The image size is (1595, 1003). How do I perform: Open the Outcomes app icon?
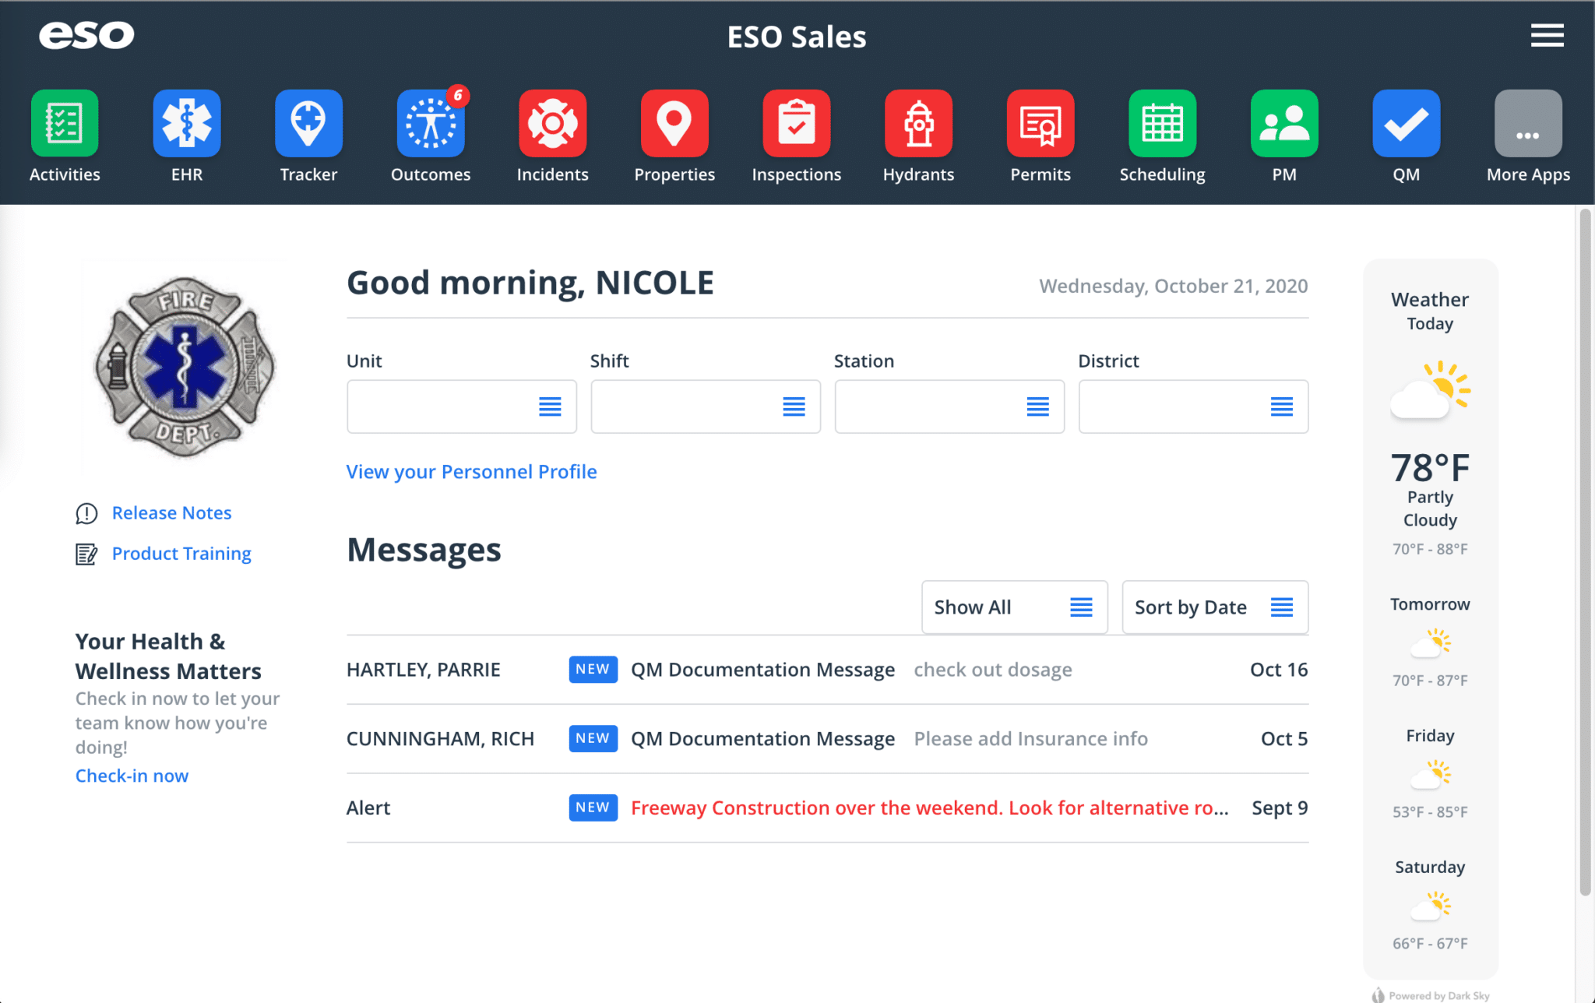[431, 123]
